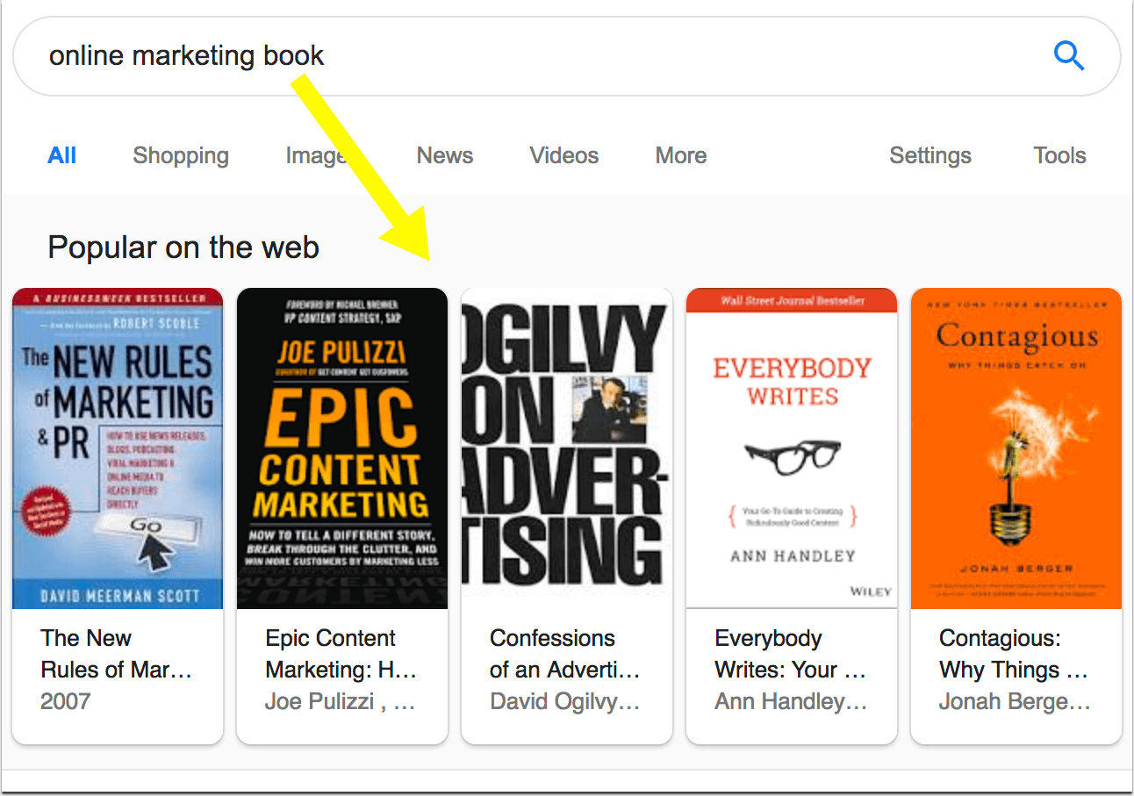
Task: Open the Epic Content Marketing book cover
Action: (x=342, y=448)
